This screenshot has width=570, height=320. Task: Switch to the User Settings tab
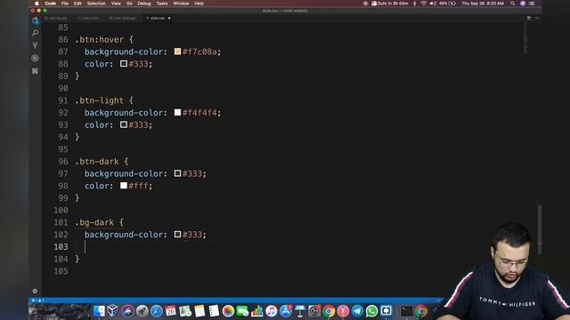click(123, 18)
